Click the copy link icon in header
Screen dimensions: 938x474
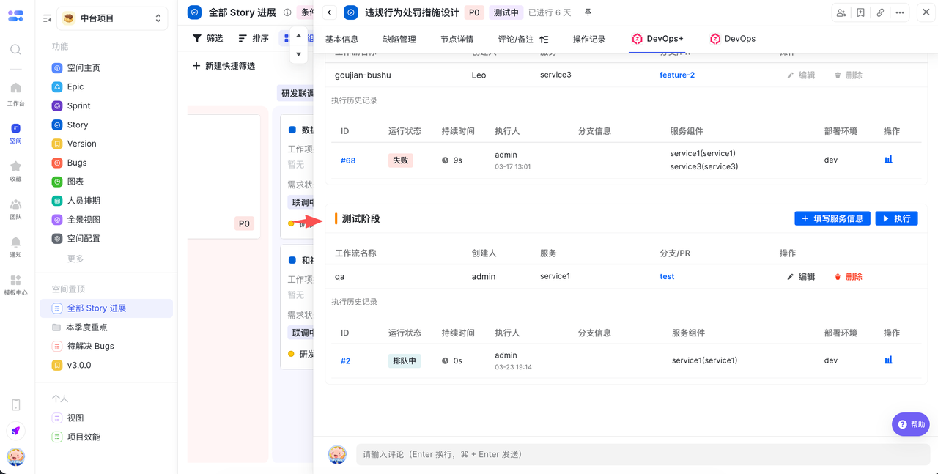pyautogui.click(x=880, y=12)
